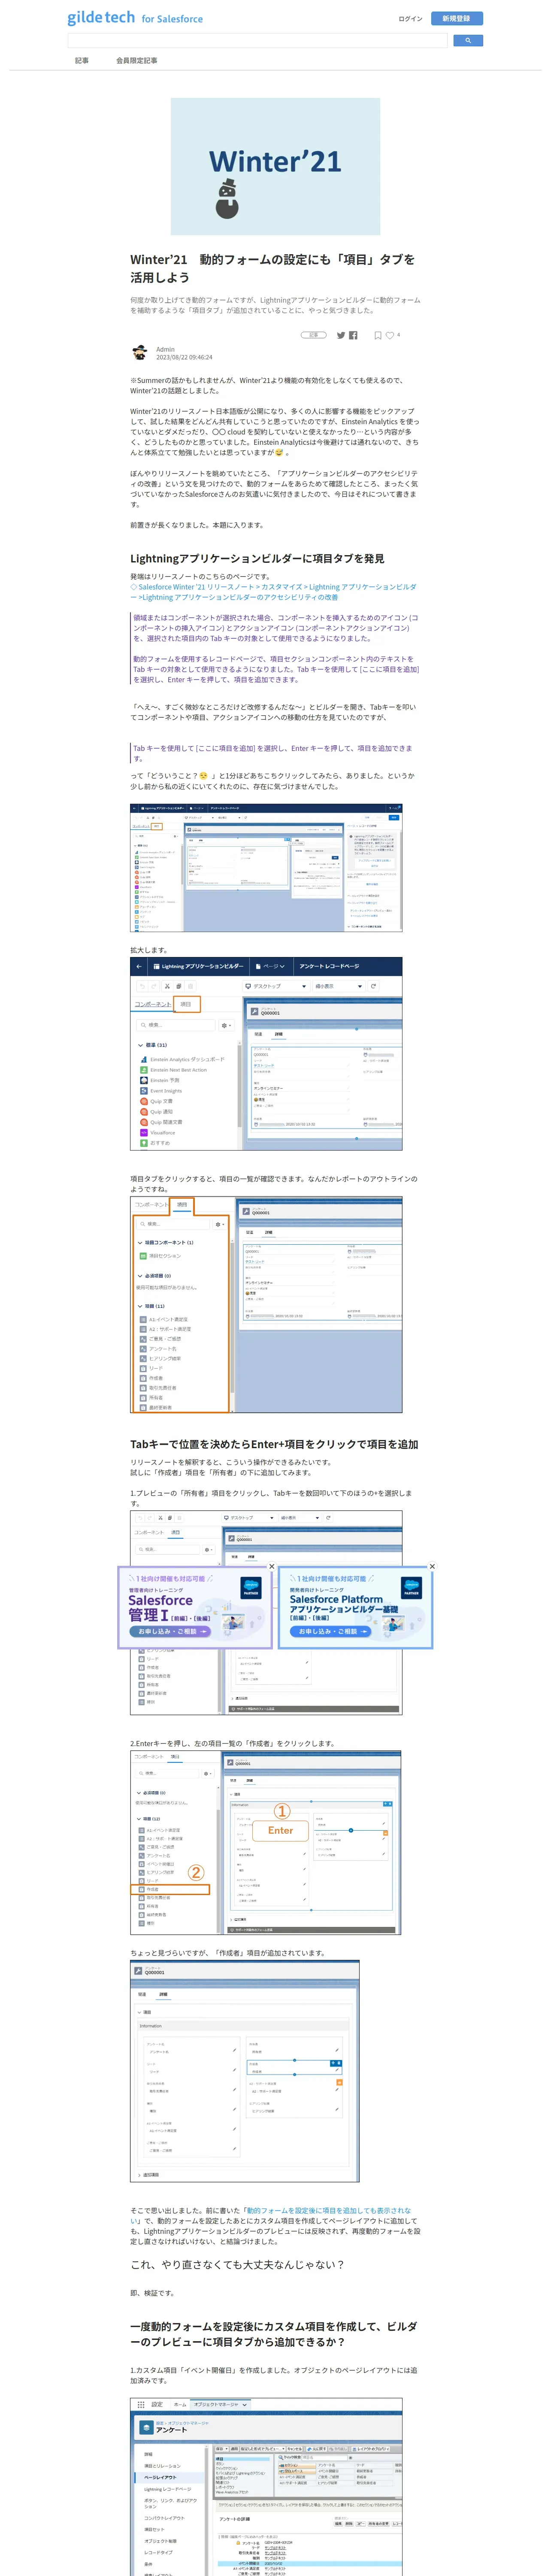Open the Admin author name
The height and width of the screenshot is (2576, 551).
coord(165,349)
